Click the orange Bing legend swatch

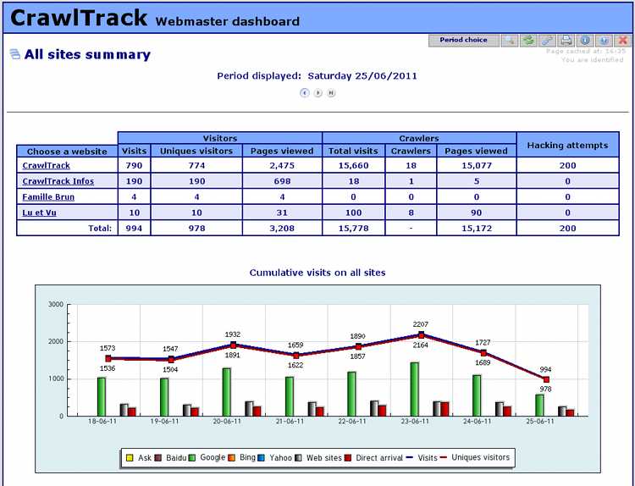231,458
